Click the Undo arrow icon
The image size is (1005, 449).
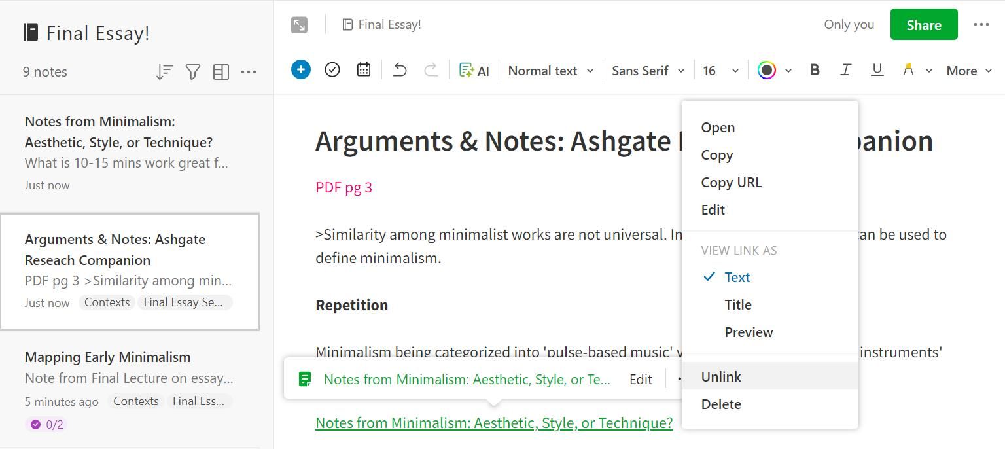pos(400,69)
